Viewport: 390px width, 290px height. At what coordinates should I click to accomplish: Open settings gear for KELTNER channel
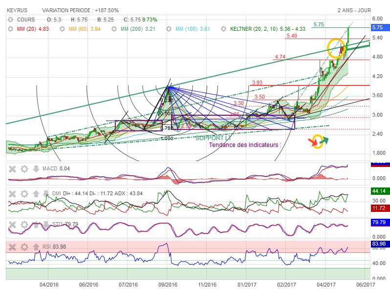tap(224, 29)
